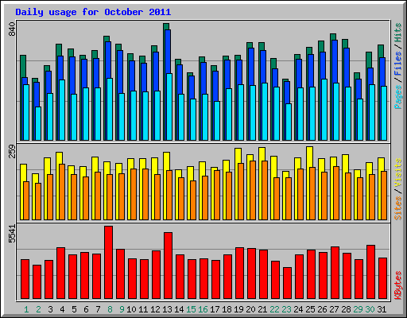Select day label 15 on the x-axis
This screenshot has height=318, width=407.
point(191,309)
